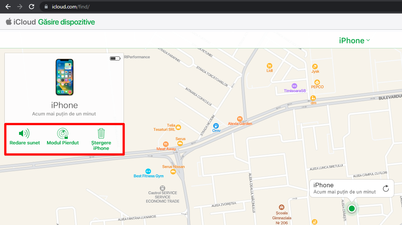402x225 pixels.
Task: Select the Jysk store marker
Action: [315, 66]
